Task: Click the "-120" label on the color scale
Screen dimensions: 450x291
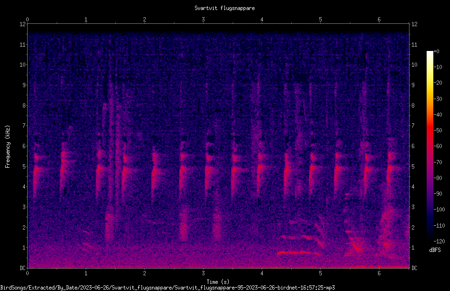Action: (439, 241)
